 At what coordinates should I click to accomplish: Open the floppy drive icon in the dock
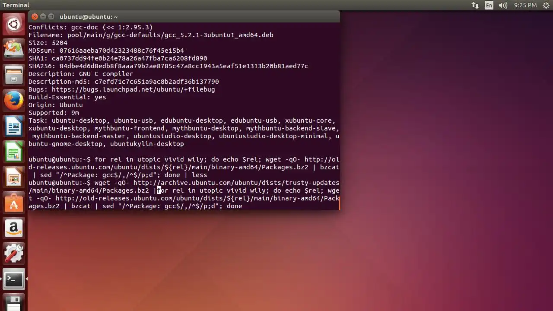coord(14,303)
